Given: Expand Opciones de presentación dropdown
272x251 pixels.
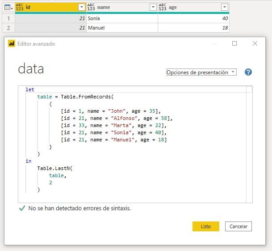Looking at the screenshot, I should pos(201,72).
